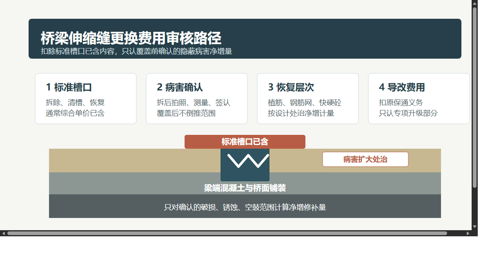Image resolution: width=490 pixels, height=275 pixels.
Task: Click text '植筋、钢筋网、快硬砼'
Action: click(305, 103)
